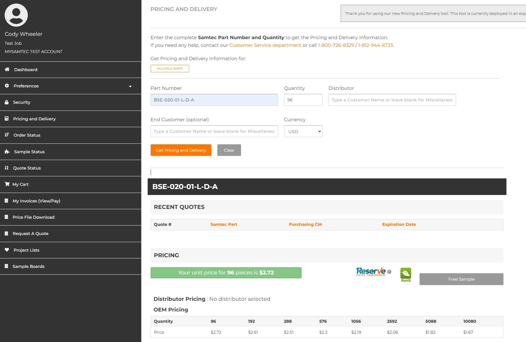Screen dimensions: 526x342
Task: Click the Order Status sort icon
Action: (7, 135)
